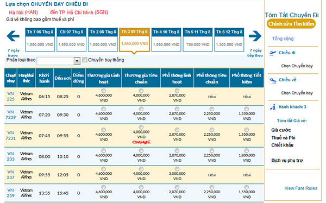Select VN 225 Thương gia Linh hoạt fare

[x=103, y=91]
